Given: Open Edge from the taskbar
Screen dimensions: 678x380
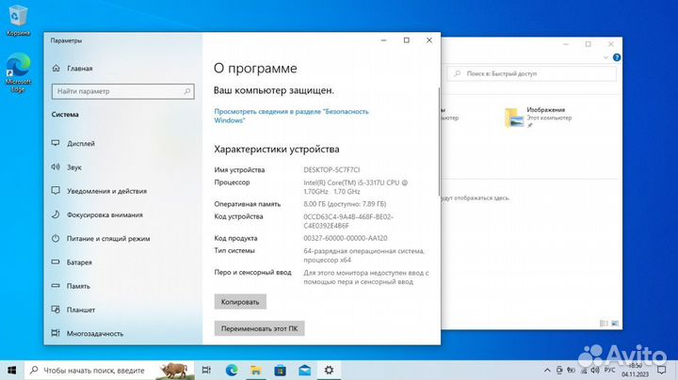Looking at the screenshot, I should tap(232, 370).
